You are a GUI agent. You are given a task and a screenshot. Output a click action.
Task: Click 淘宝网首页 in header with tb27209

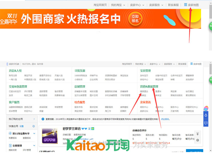tap(127, 64)
